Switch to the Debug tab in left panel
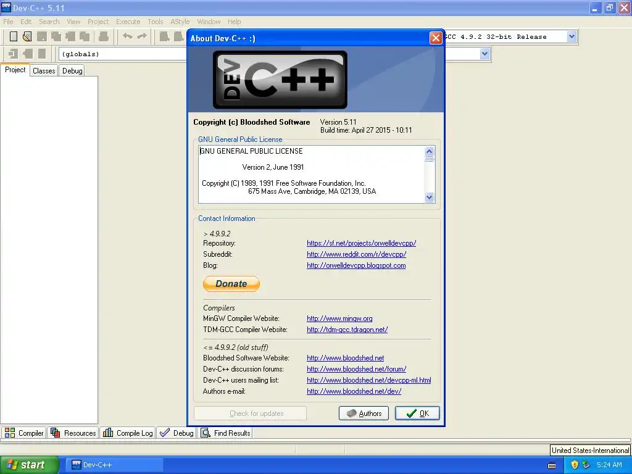This screenshot has height=474, width=632. [x=72, y=71]
